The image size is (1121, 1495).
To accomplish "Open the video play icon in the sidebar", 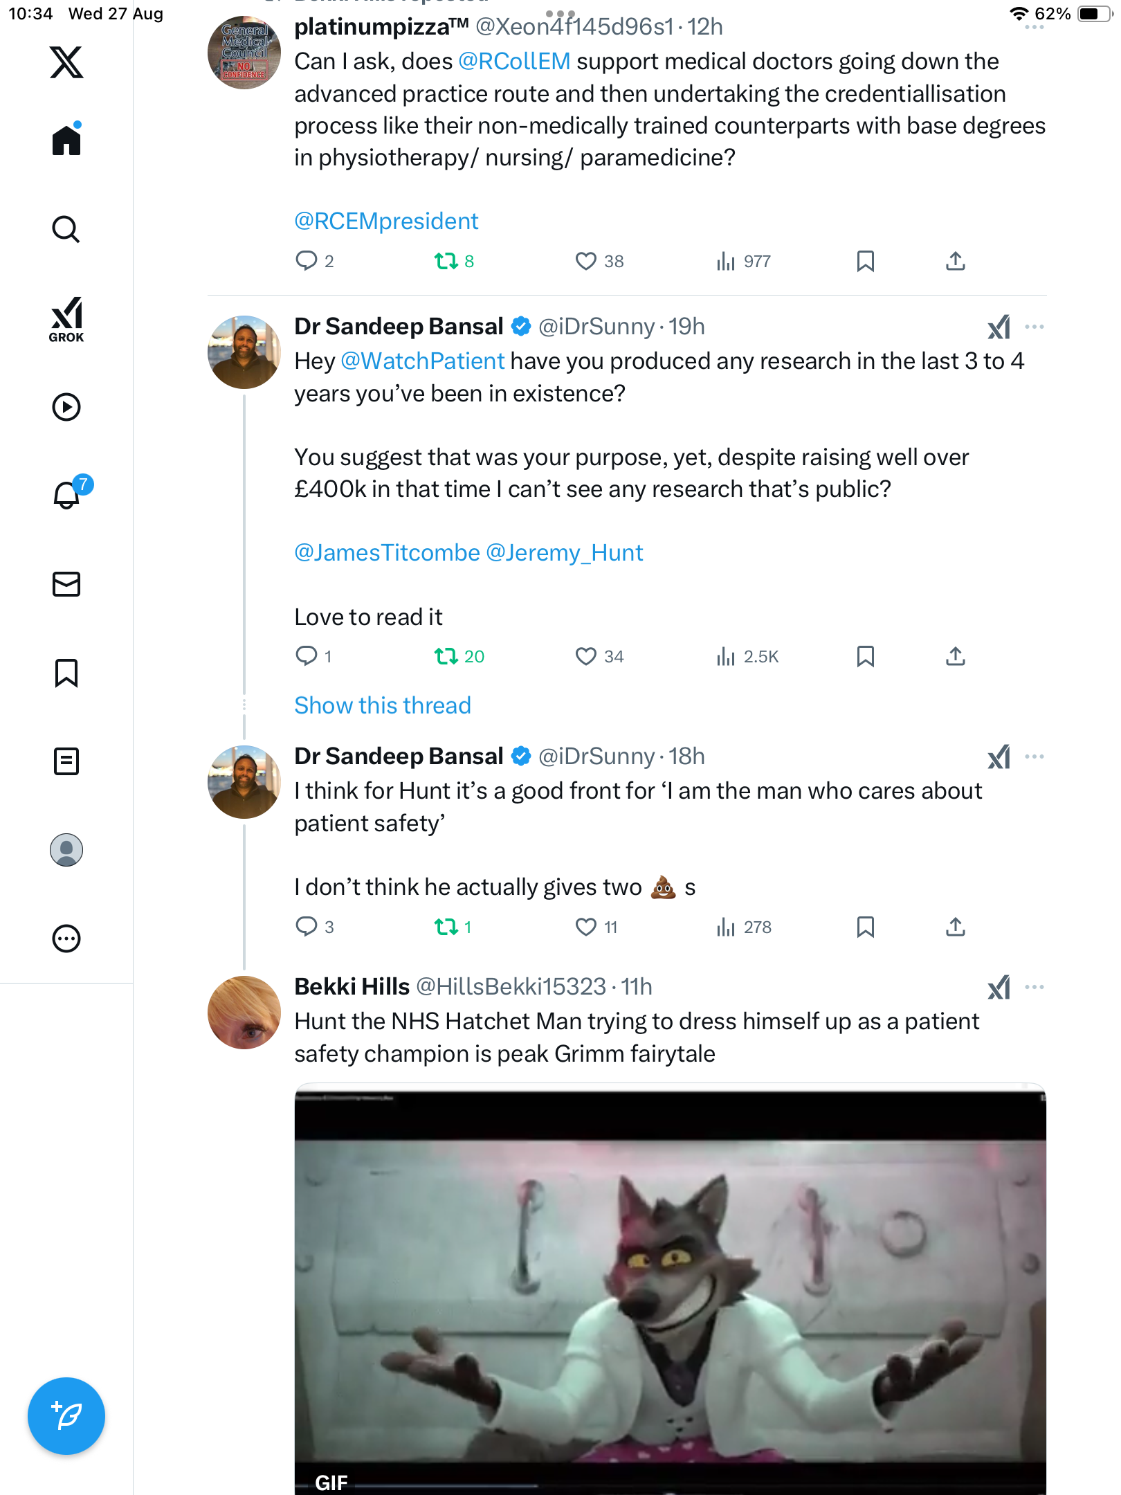I will [x=66, y=407].
